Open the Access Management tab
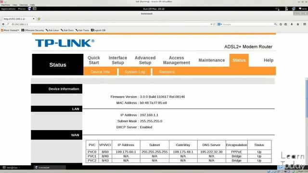The image size is (308, 173). (x=177, y=60)
